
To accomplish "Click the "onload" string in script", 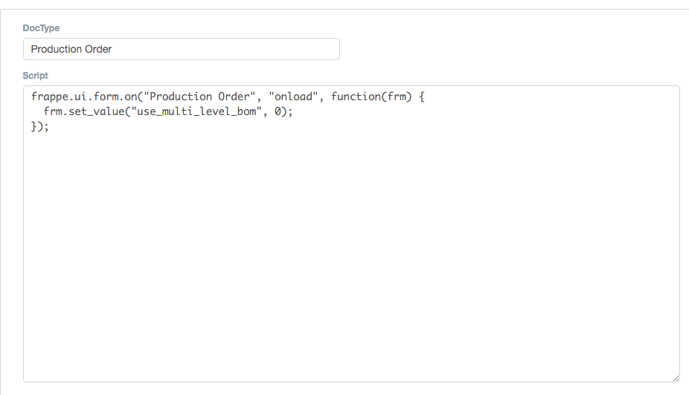I will (x=293, y=97).
